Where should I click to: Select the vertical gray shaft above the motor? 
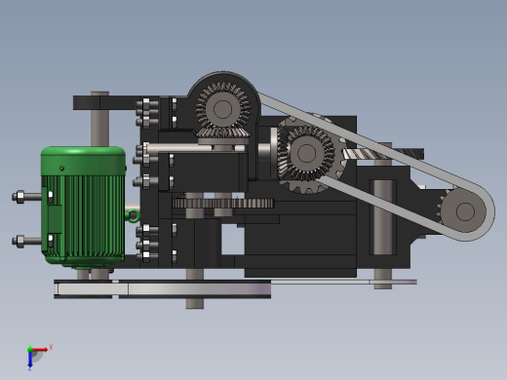(x=99, y=128)
